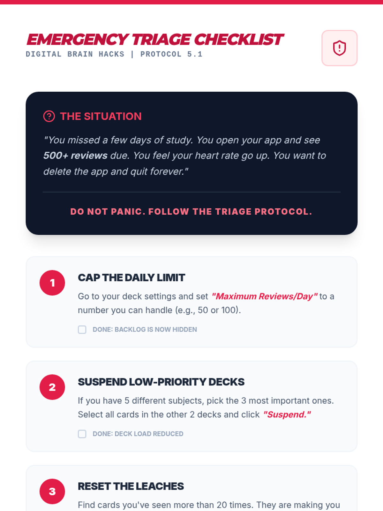Screen dimensions: 383x511
Task: Check the backlog is now hidden box
Action: tap(82, 330)
